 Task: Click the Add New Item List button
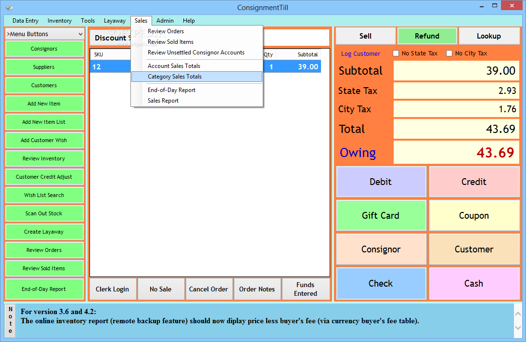click(44, 122)
